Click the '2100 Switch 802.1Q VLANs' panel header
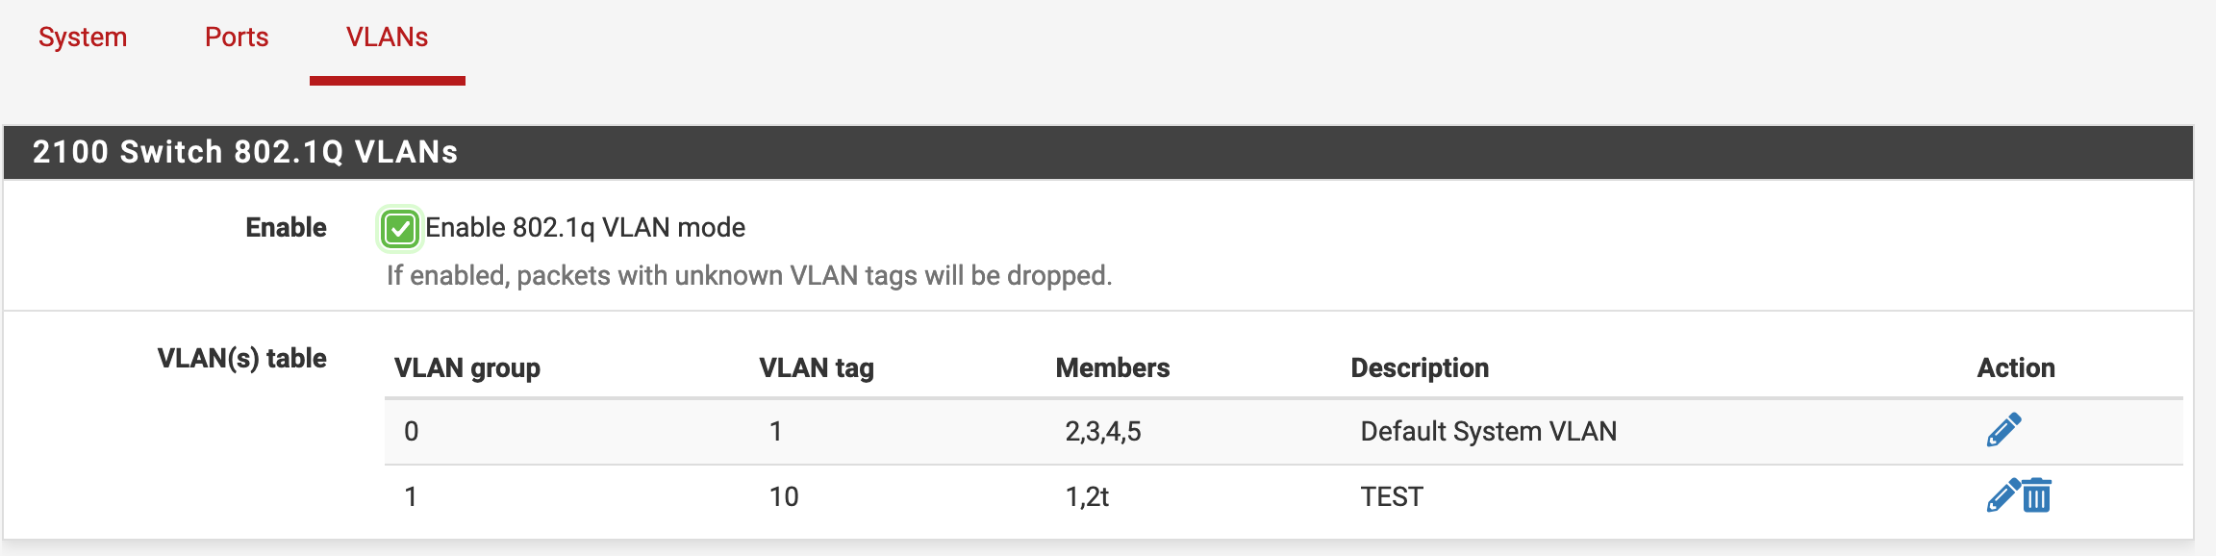The image size is (2216, 556). point(1098,152)
